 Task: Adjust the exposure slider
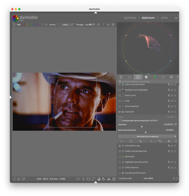(x=146, y=125)
